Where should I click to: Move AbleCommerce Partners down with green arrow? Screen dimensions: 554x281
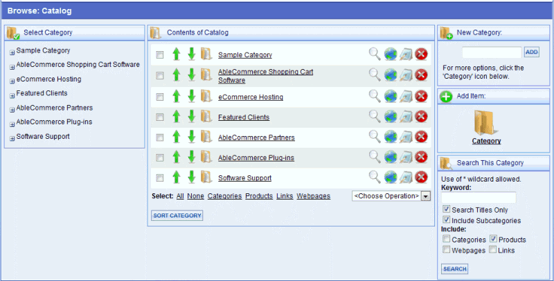point(192,137)
